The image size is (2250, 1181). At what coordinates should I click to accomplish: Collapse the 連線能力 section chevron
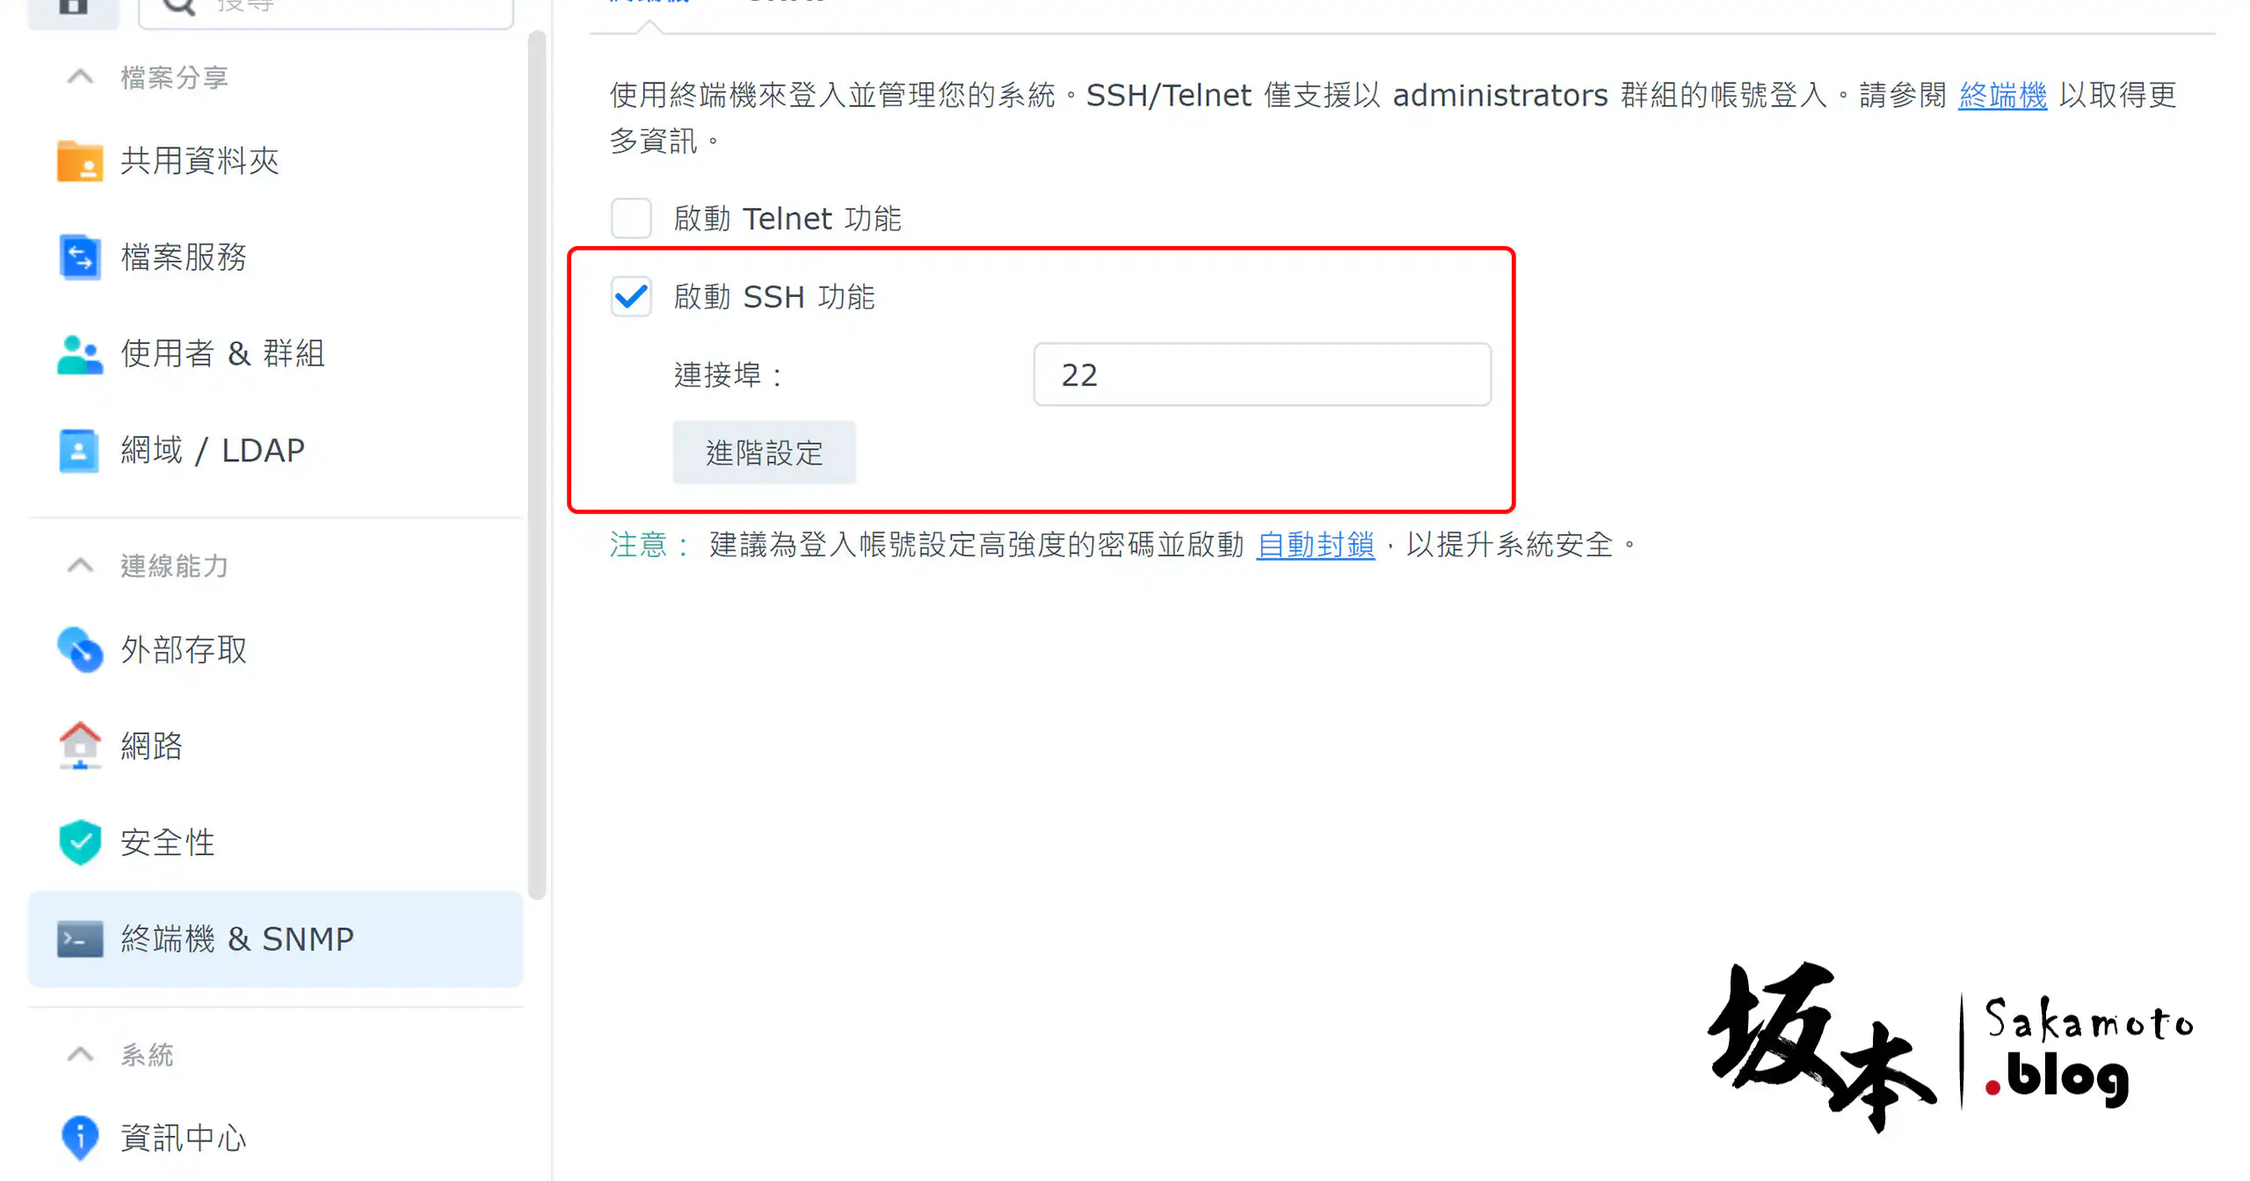pyautogui.click(x=80, y=566)
